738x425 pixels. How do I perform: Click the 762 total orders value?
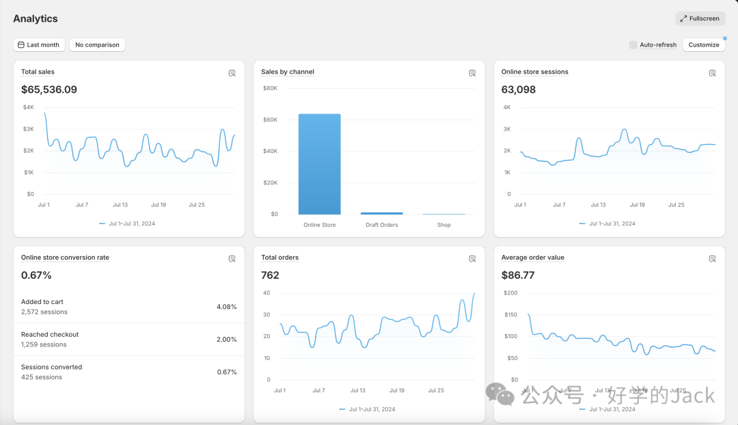point(270,275)
